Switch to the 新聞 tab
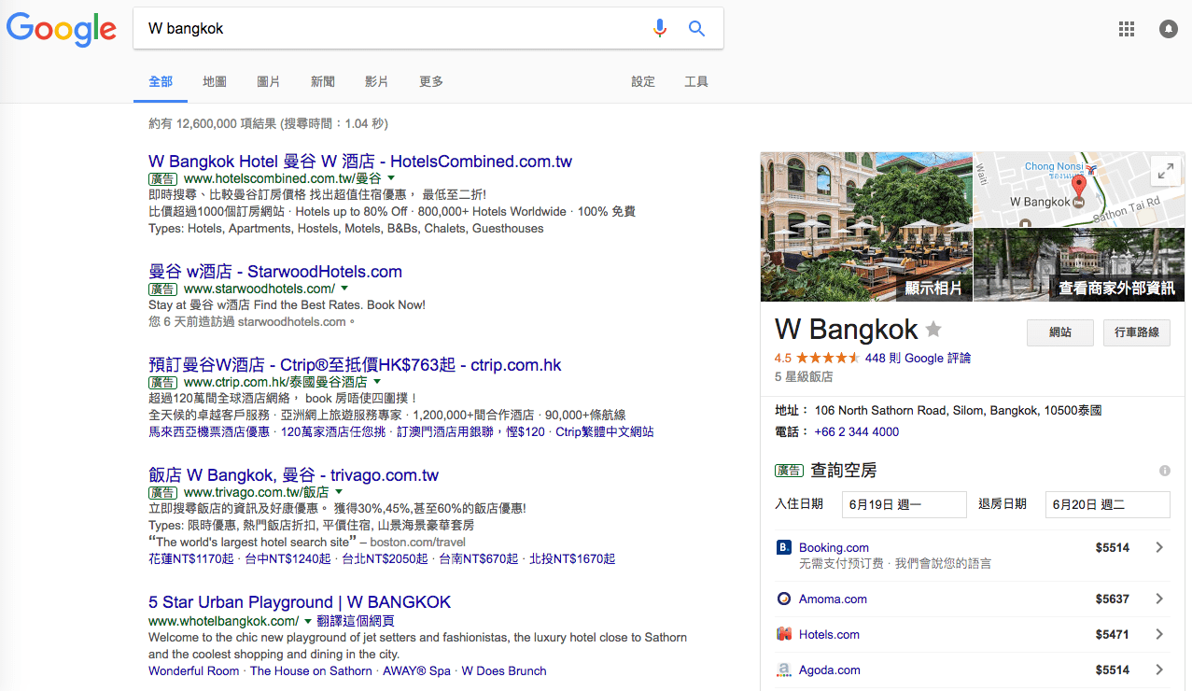This screenshot has height=691, width=1192. pyautogui.click(x=323, y=82)
